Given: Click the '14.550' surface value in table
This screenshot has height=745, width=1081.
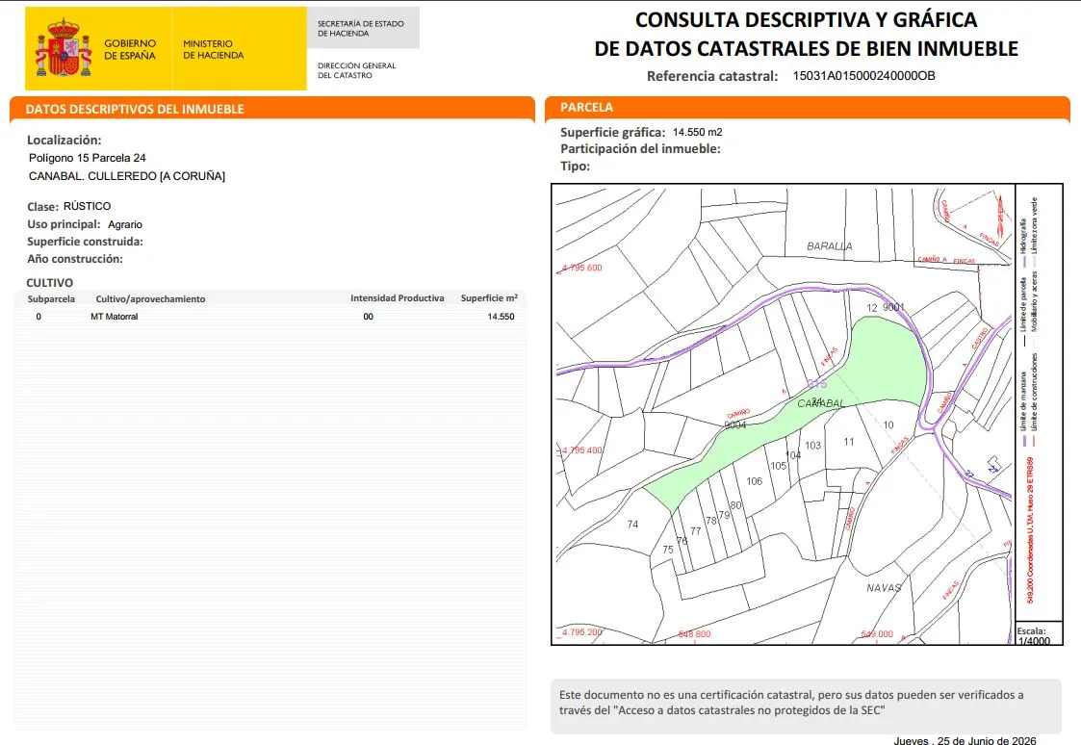Looking at the screenshot, I should tap(501, 317).
